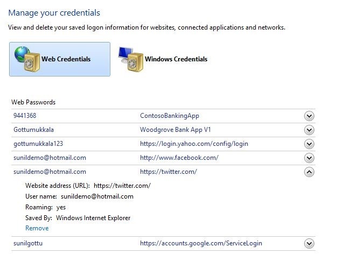Expand the accounts.google.com credential chevron
The height and width of the screenshot is (275, 337).
coord(309,243)
